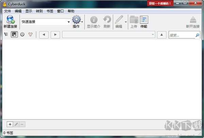Click the New Connection (新建连接) globe icon
Screen dimensions: 204x138
[10, 20]
